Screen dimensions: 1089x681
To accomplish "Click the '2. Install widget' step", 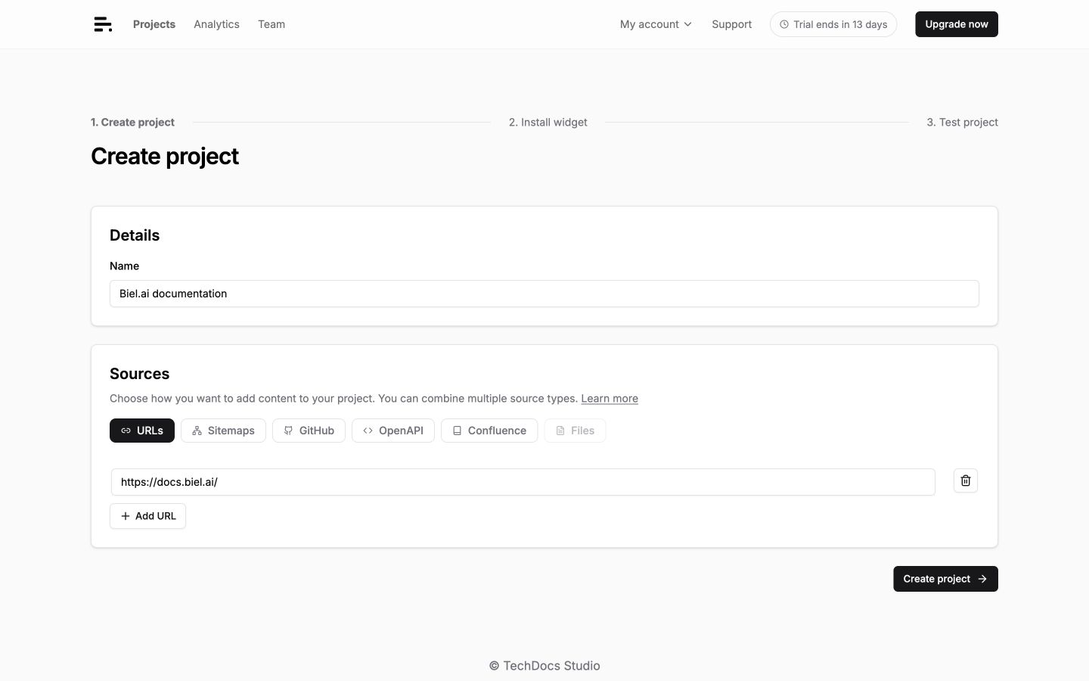I will click(x=548, y=122).
